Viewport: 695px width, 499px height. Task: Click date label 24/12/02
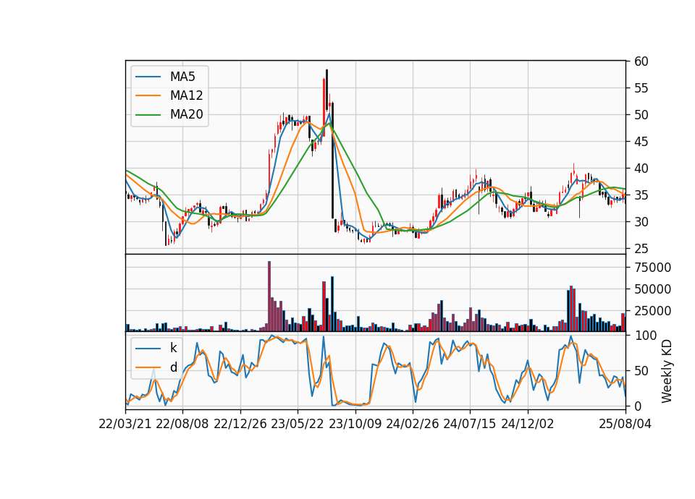pyautogui.click(x=528, y=424)
